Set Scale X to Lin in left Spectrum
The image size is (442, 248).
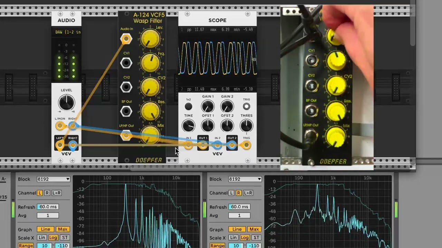pyautogui.click(x=42, y=238)
